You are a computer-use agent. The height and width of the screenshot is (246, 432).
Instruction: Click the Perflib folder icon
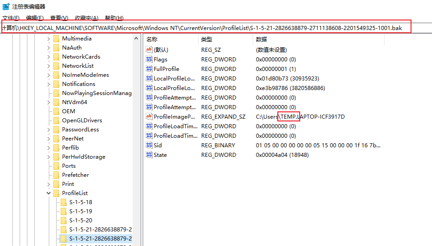point(56,147)
